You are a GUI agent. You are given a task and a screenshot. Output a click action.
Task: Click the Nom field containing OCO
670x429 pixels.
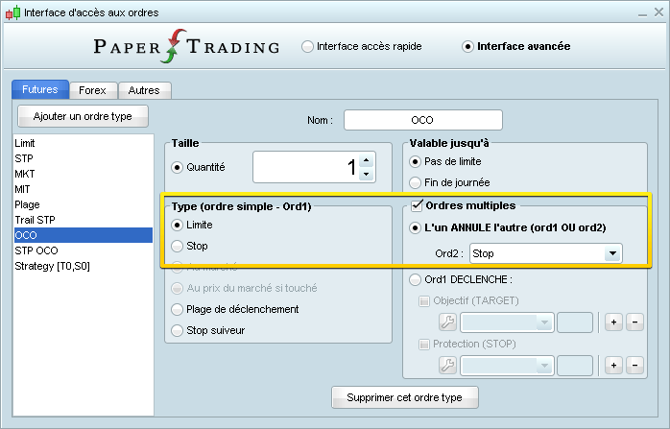coord(423,120)
